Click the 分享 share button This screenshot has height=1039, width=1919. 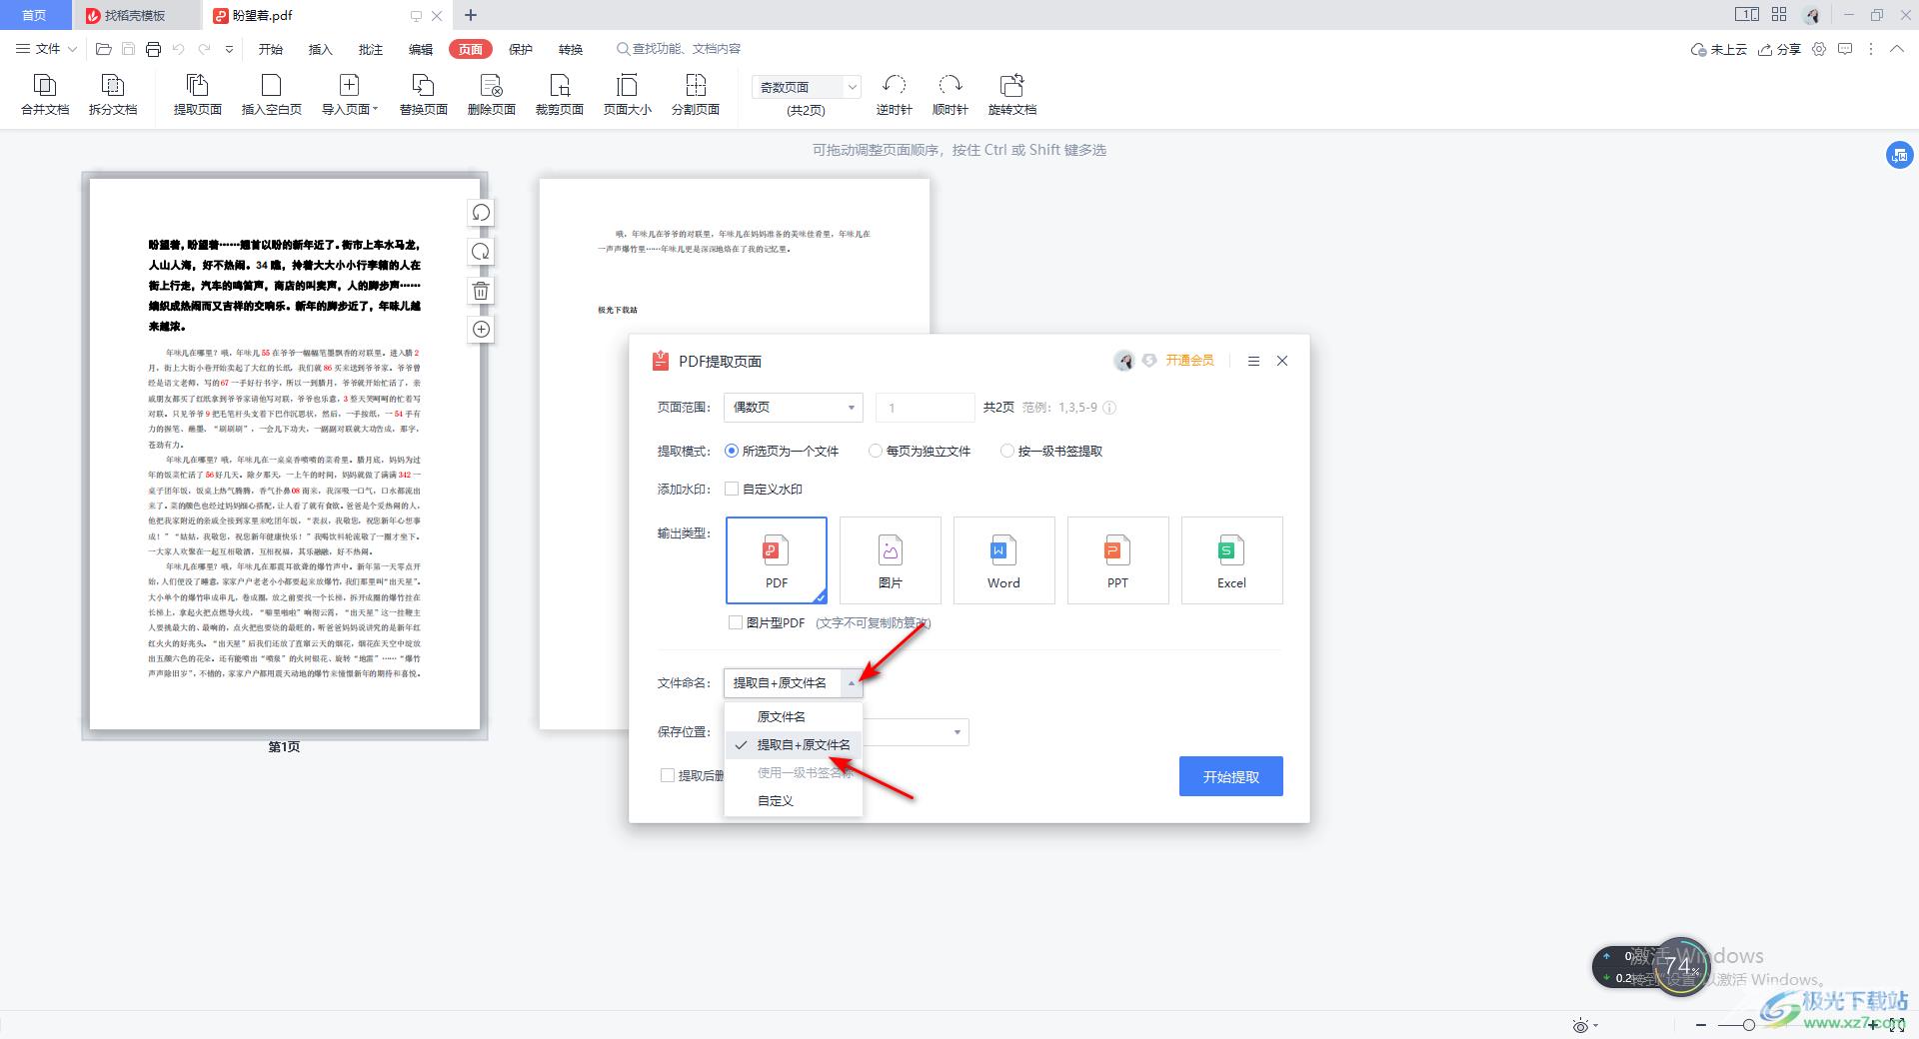(x=1779, y=49)
